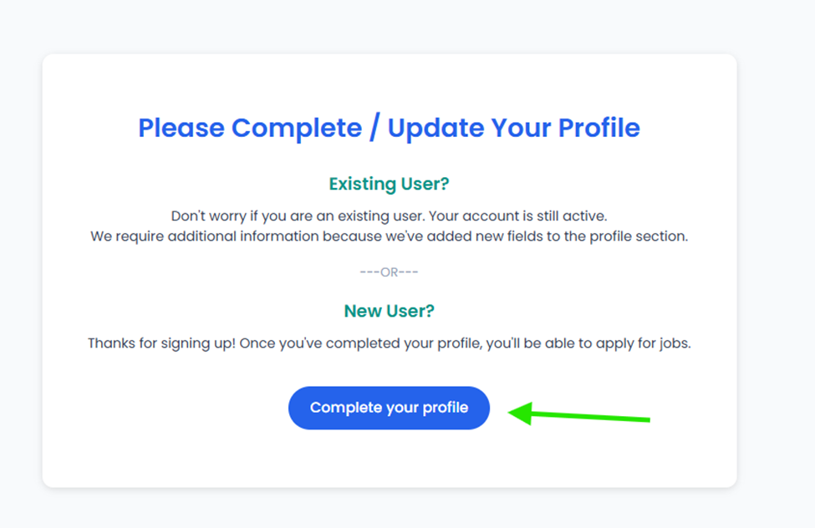Screen dimensions: 815x528
Task: Click the word profile inside the blue button
Action: coord(445,408)
